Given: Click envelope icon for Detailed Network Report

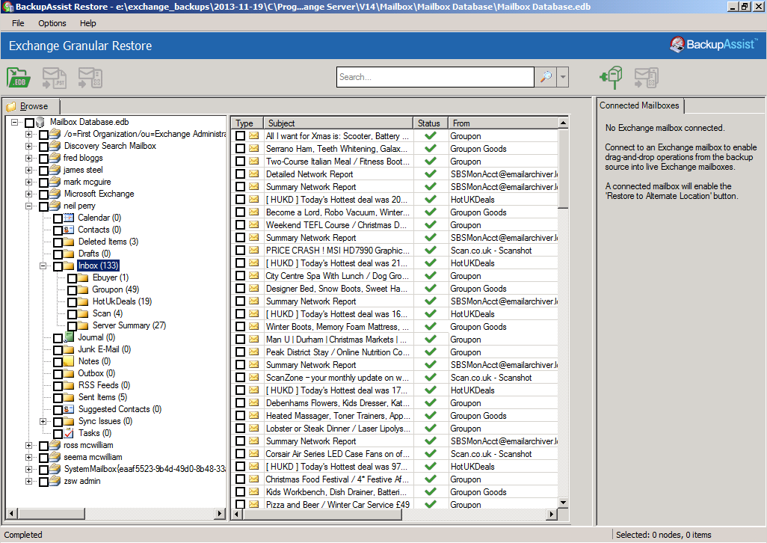Looking at the screenshot, I should tap(254, 174).
